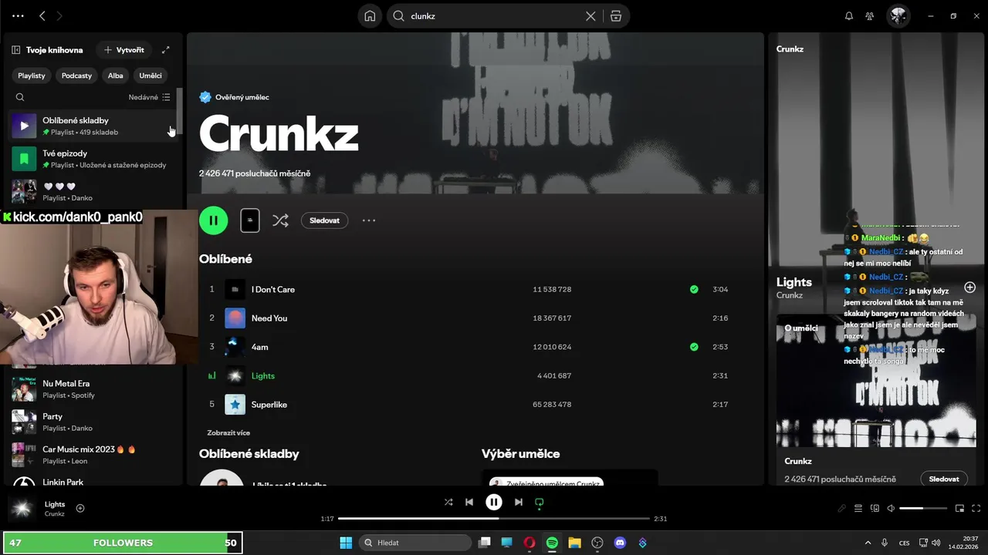Open the three-dot app menu at top left
The width and height of the screenshot is (988, 555).
click(x=18, y=16)
